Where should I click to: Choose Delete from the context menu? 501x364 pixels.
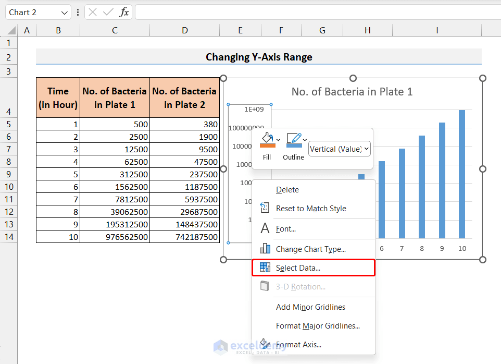coord(286,189)
